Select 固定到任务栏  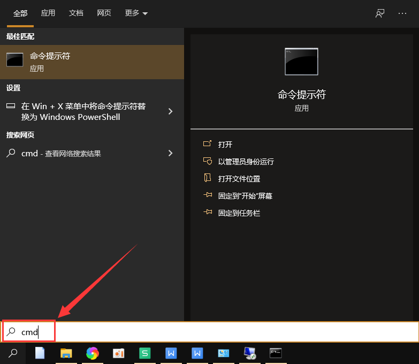pyautogui.click(x=239, y=213)
